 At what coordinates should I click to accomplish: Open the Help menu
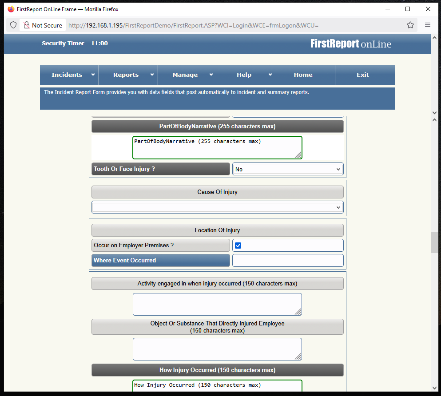[246, 75]
